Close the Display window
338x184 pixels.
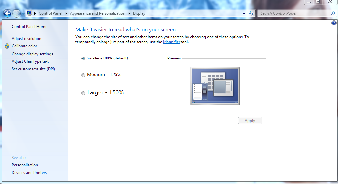coord(330,2)
